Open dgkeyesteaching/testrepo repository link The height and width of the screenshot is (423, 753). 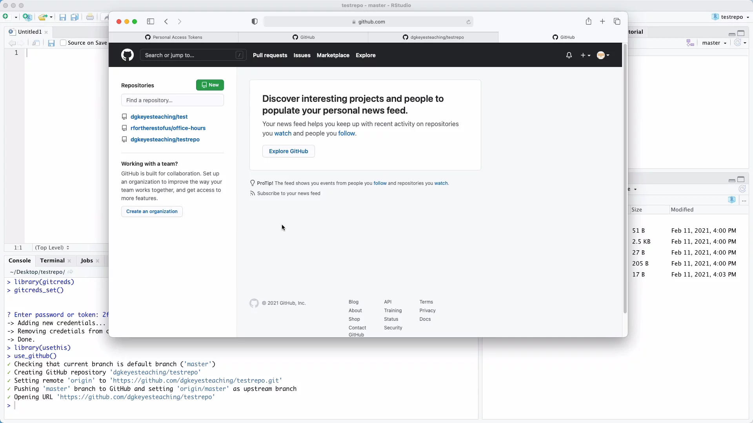[x=165, y=139]
